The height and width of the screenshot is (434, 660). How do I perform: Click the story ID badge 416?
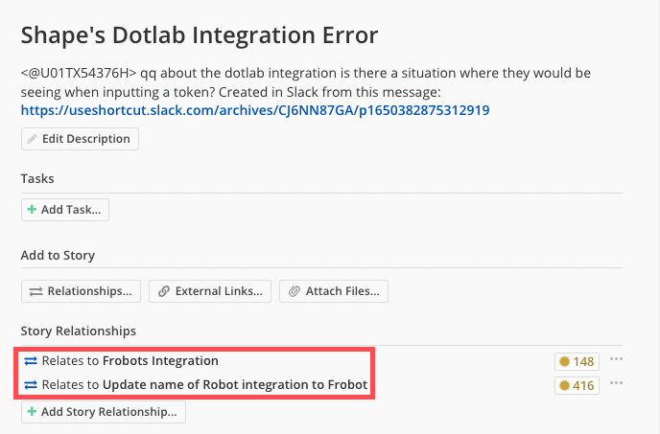pos(577,385)
